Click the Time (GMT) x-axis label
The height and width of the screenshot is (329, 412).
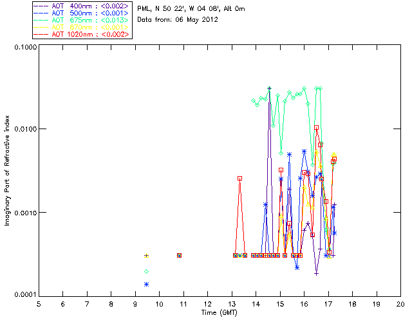click(220, 312)
